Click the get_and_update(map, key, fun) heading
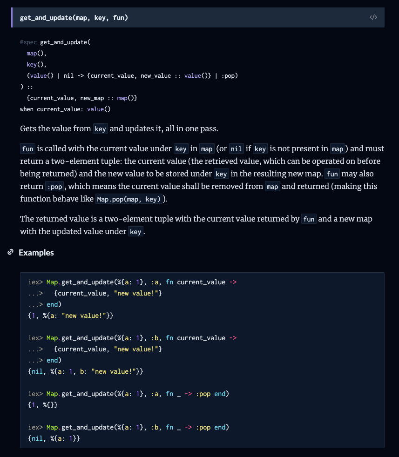399x457 pixels. (74, 18)
